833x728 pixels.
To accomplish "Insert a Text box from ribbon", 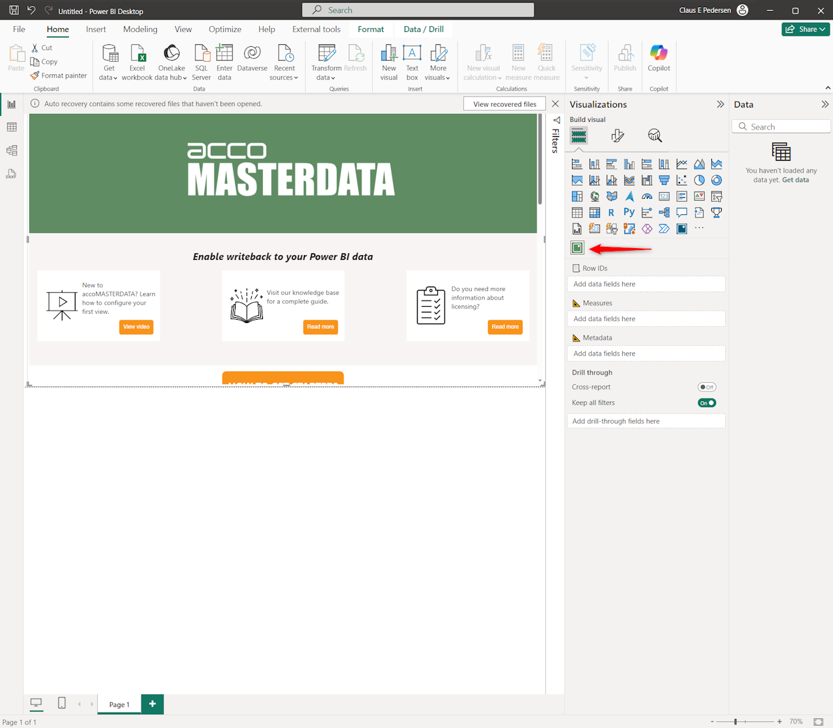I will point(412,63).
